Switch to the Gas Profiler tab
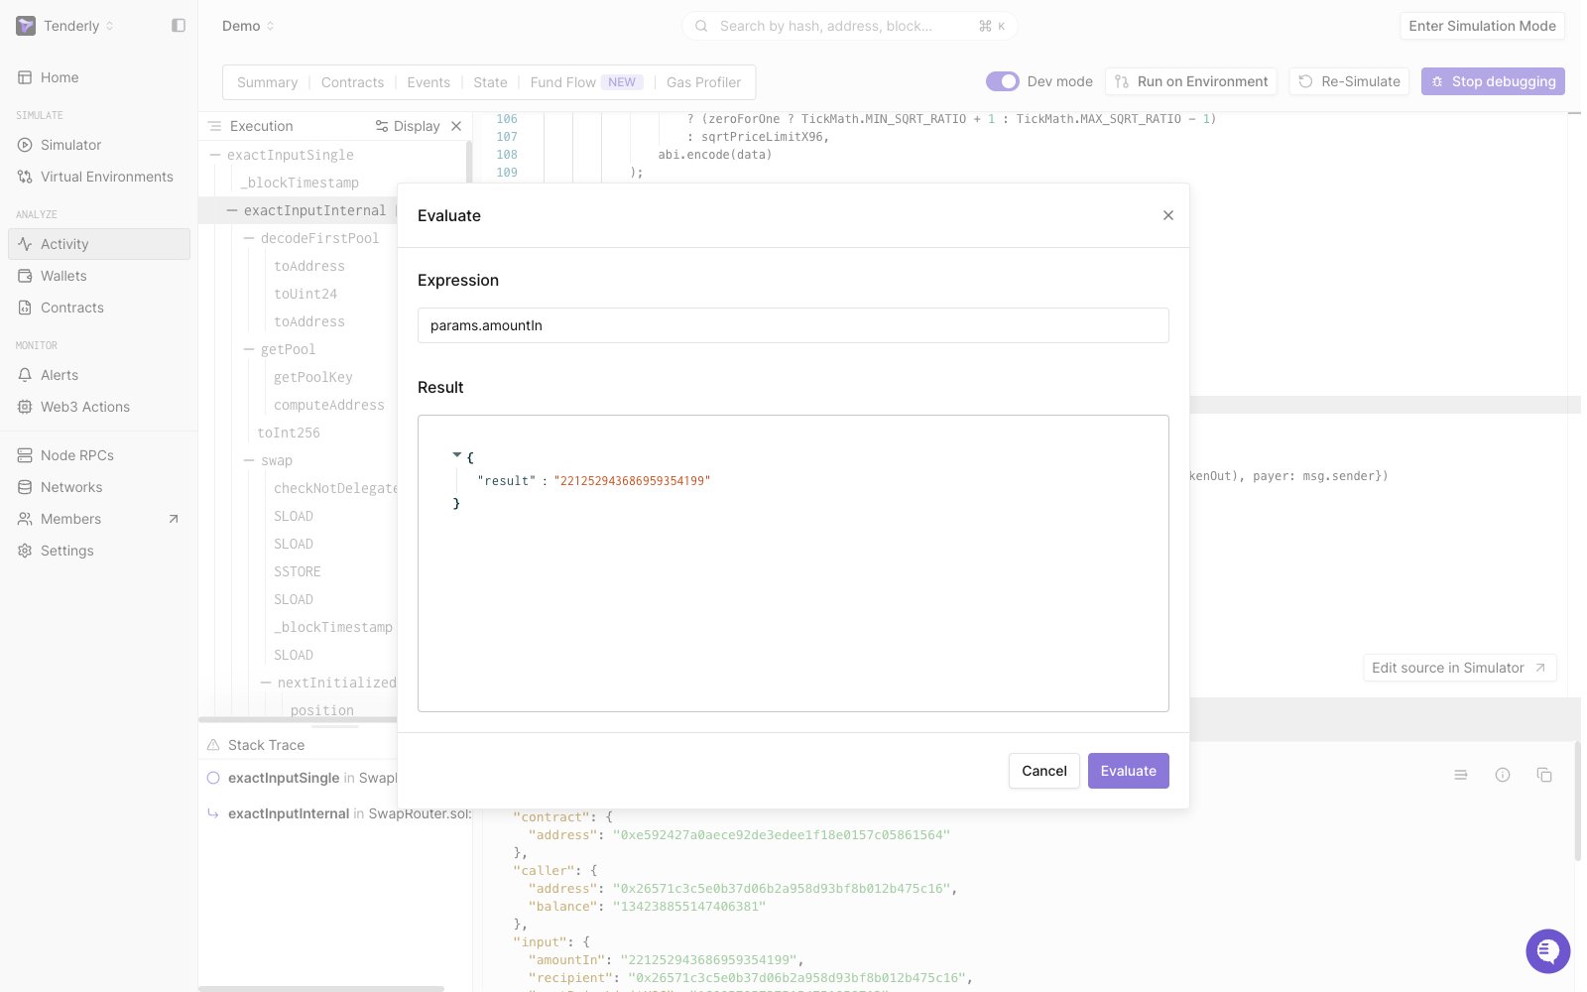The width and height of the screenshot is (1587, 992). (x=703, y=82)
